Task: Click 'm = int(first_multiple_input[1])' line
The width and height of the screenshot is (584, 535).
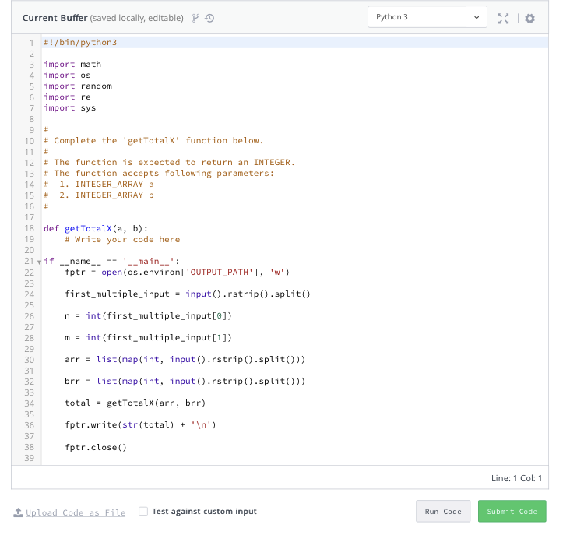Action: pos(148,337)
